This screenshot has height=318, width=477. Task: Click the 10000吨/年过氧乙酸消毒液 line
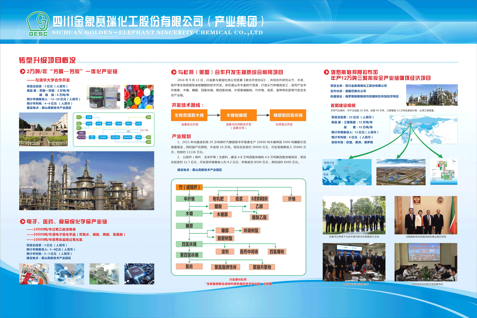point(51,229)
